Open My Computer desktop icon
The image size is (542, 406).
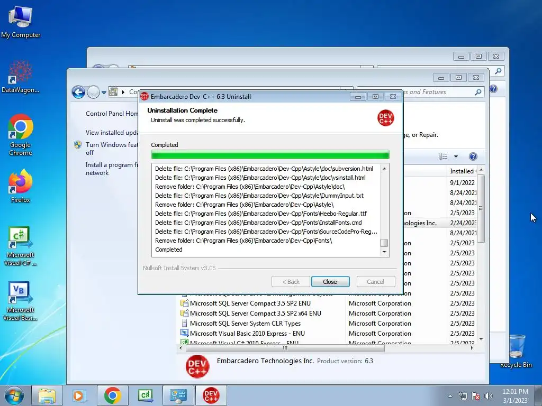pos(21,22)
